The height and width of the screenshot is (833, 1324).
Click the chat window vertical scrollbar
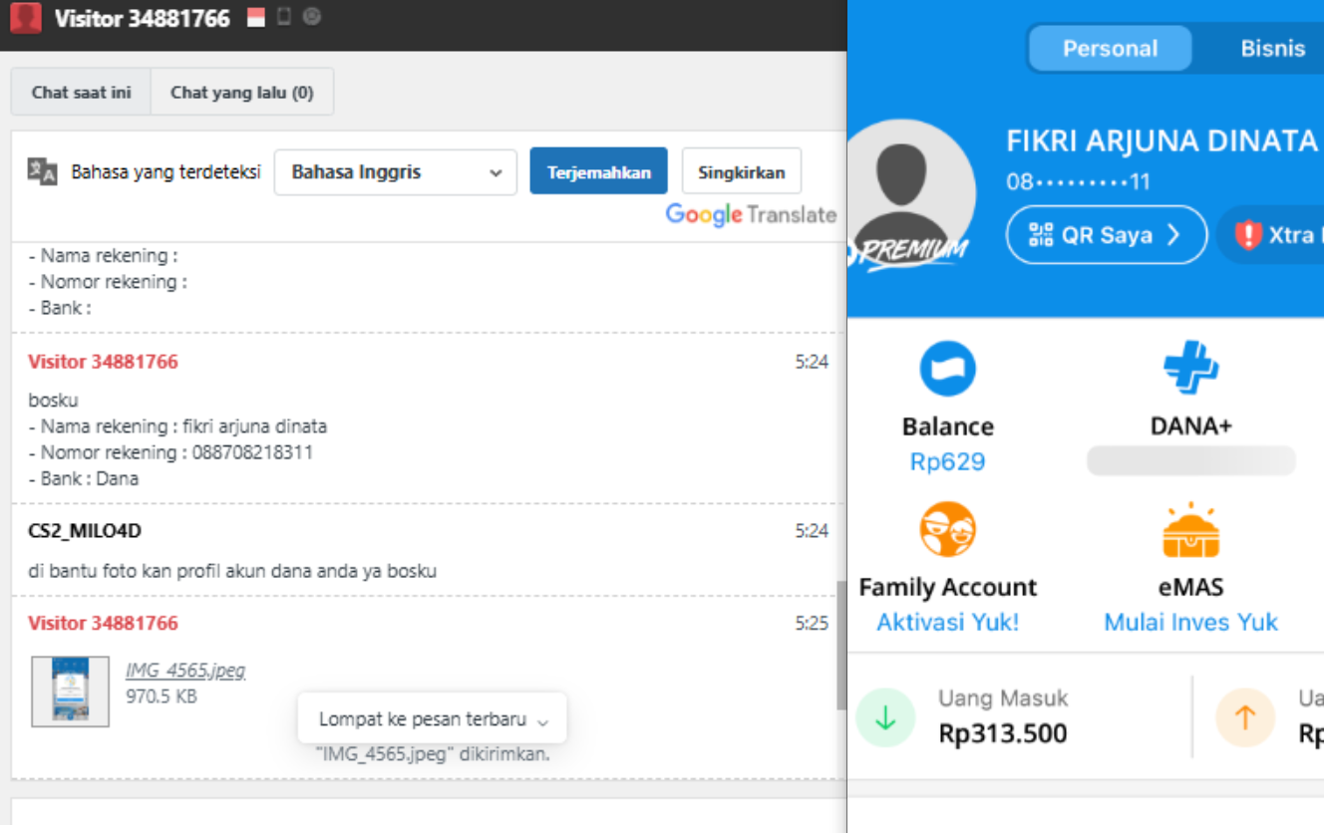pos(841,645)
